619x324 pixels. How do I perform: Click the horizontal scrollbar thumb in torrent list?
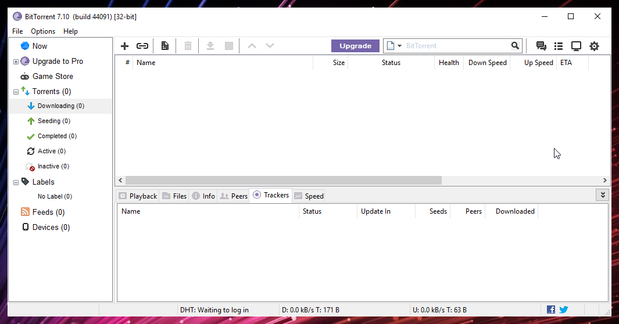284,181
